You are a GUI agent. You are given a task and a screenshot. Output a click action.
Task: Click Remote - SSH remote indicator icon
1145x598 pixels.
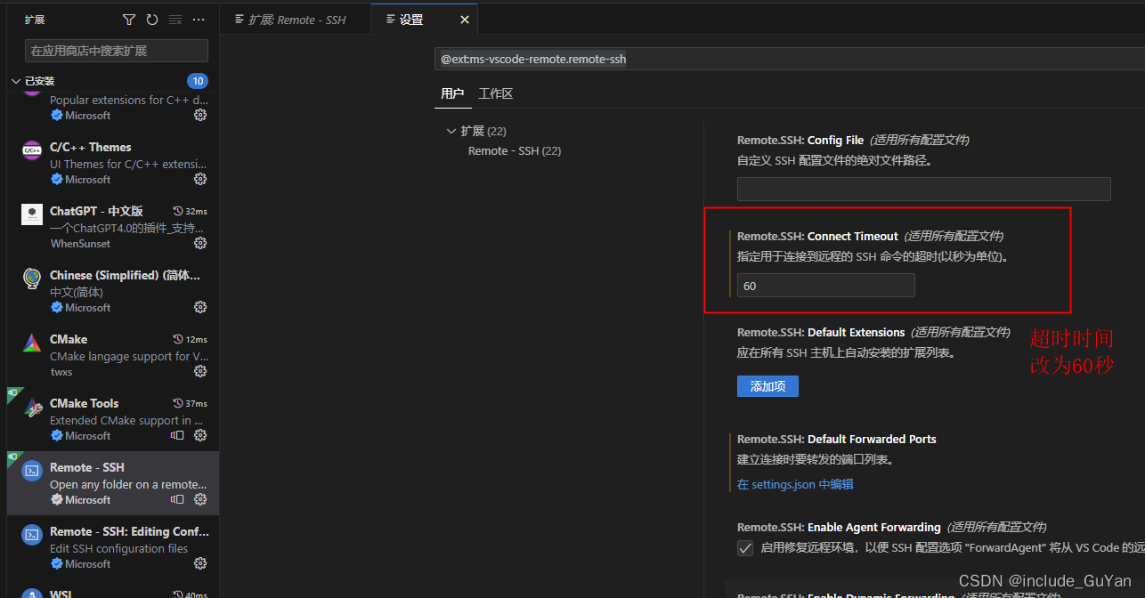[x=177, y=499]
